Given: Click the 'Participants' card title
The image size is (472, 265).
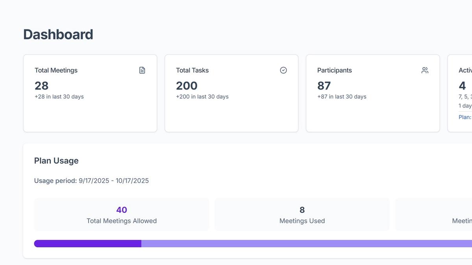Looking at the screenshot, I should (x=335, y=70).
